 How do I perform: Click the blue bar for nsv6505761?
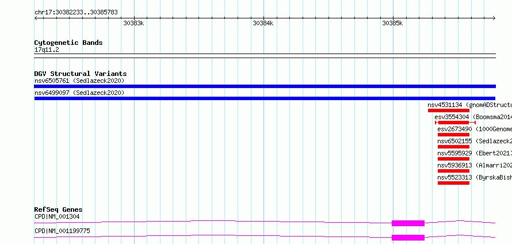coord(265,86)
